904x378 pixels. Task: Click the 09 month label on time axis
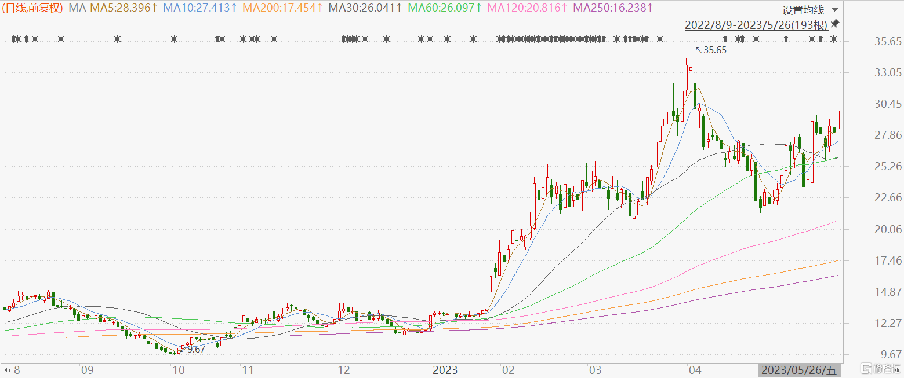[x=87, y=370]
